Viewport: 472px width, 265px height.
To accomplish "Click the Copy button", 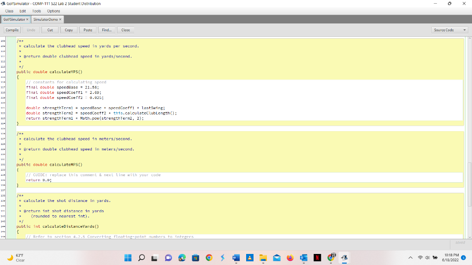I will pos(69,30).
